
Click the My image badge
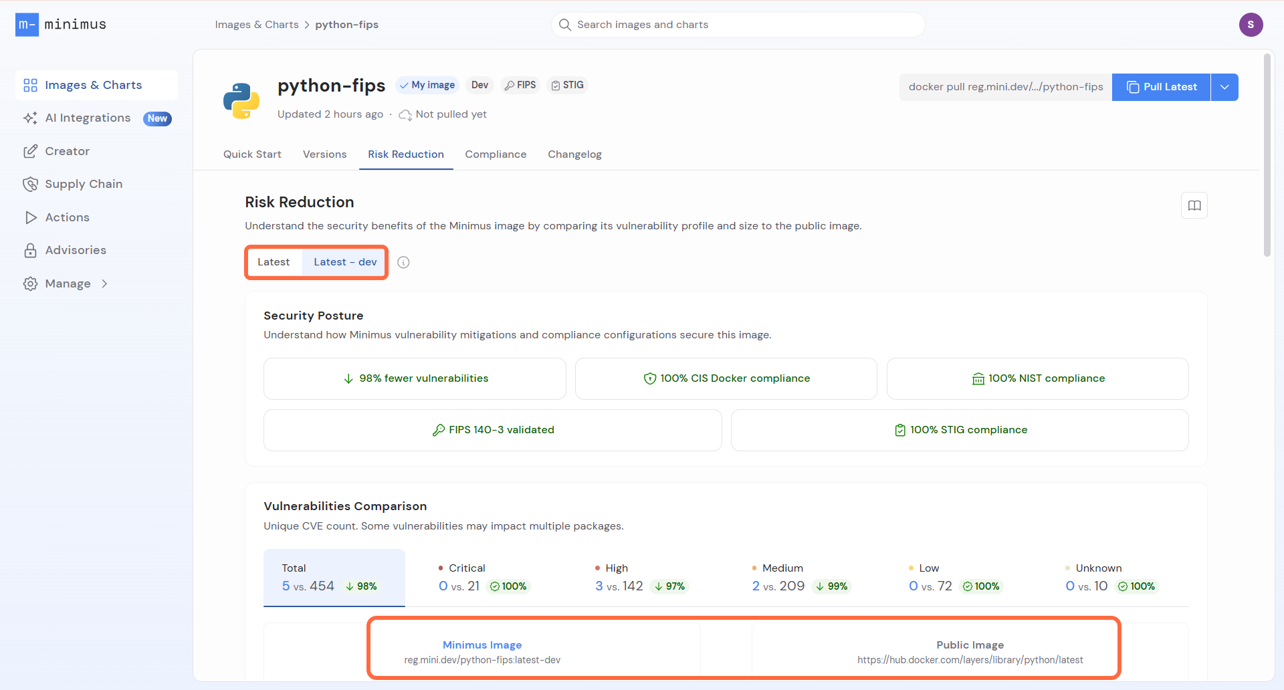point(427,86)
